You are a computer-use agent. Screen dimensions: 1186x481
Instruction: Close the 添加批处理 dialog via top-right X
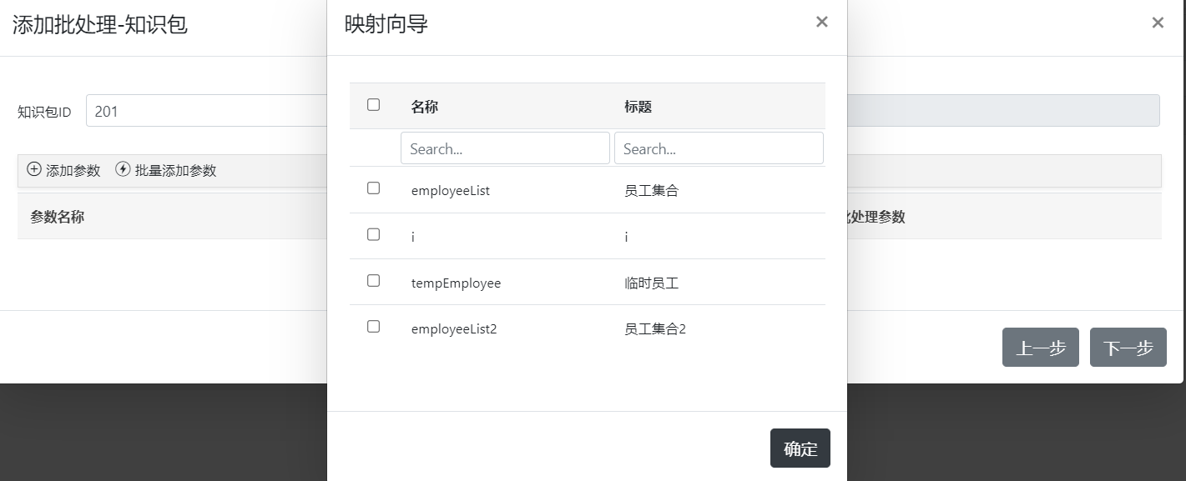coord(1158,23)
